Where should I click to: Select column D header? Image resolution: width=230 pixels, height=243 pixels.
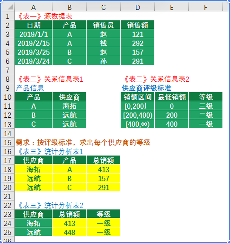pos(138,7)
